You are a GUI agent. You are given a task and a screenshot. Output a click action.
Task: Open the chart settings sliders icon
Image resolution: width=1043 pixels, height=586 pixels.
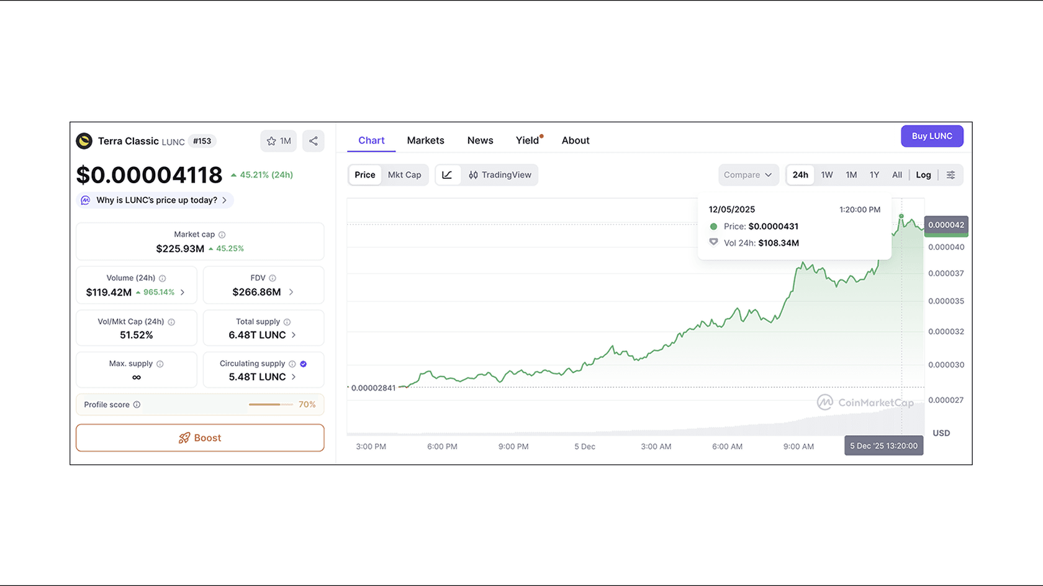tap(951, 174)
